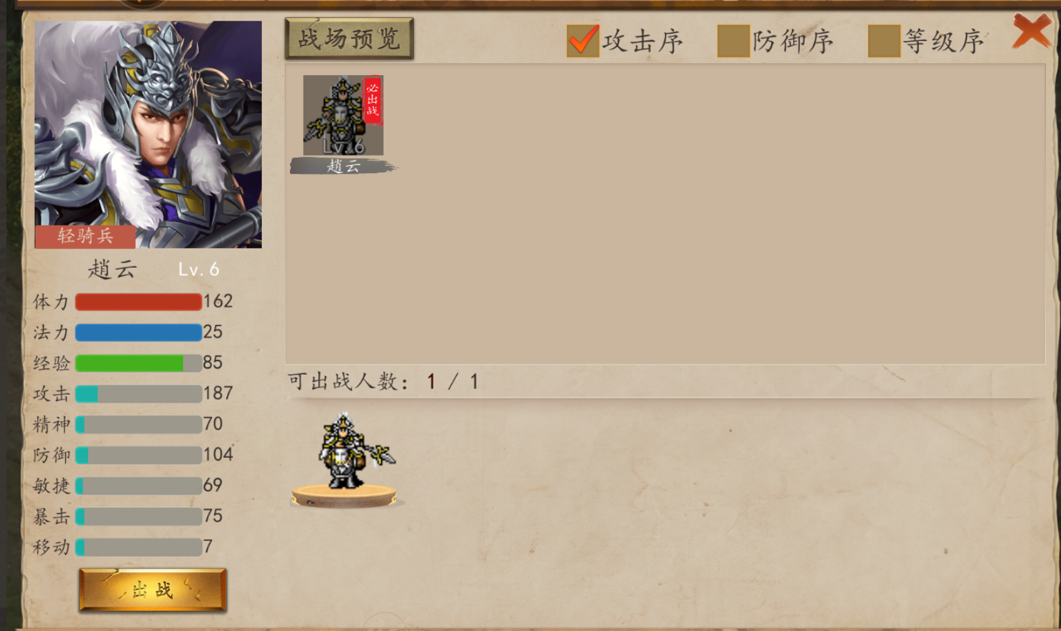Screen dimensions: 1061x631
Task: Enable the 防御序 defense order checkbox
Action: point(734,41)
